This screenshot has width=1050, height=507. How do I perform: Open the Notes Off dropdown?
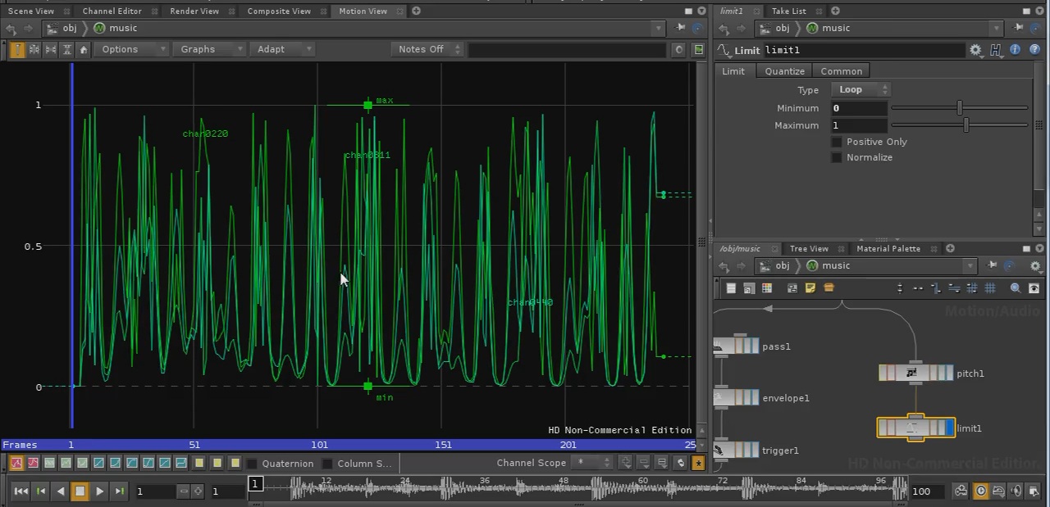(428, 49)
